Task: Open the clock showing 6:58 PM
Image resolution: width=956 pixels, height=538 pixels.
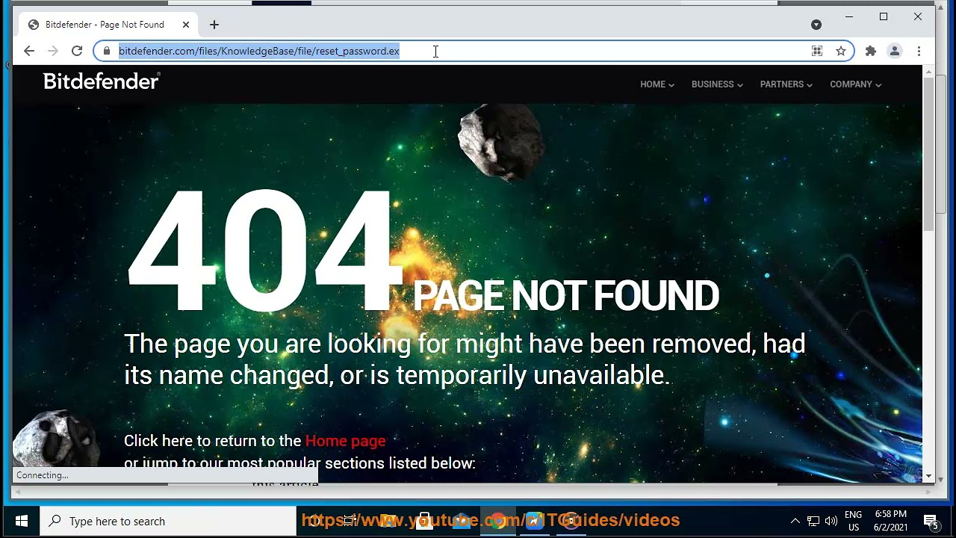Action: tap(890, 521)
